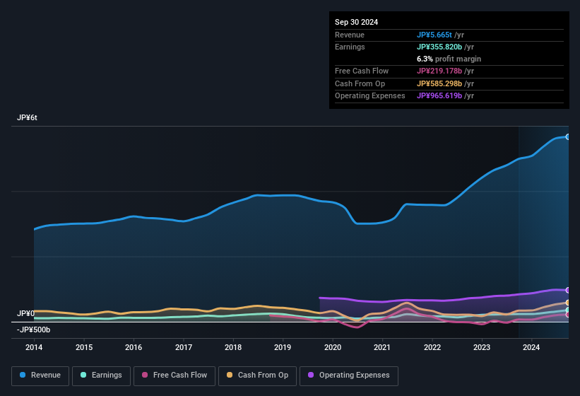Click the 2017 year on the timeline
This screenshot has width=580, height=396.
(x=184, y=347)
